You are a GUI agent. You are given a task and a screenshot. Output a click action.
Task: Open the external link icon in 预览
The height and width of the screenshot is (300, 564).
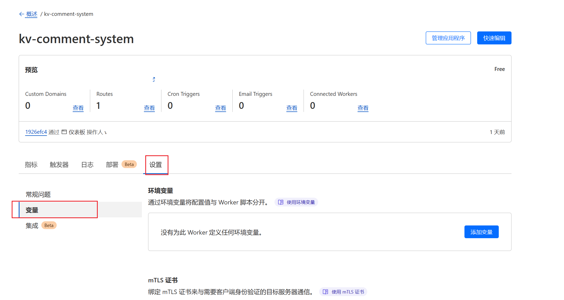[x=154, y=79]
